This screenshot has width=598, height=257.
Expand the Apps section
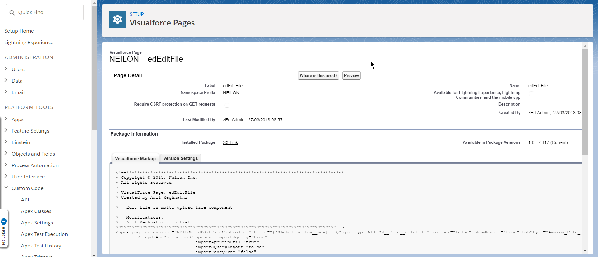[x=6, y=119]
